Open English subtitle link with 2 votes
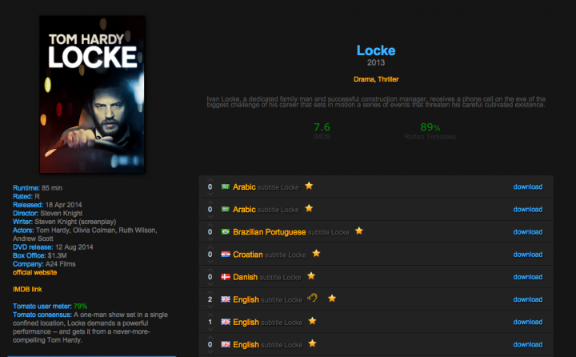The image size is (576, 357). tap(268, 299)
